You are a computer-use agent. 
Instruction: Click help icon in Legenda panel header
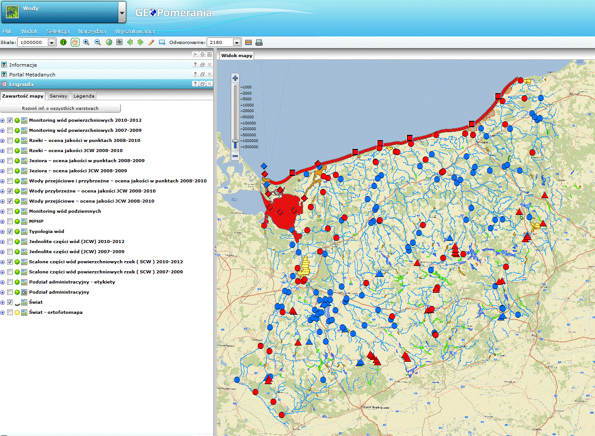(x=196, y=84)
